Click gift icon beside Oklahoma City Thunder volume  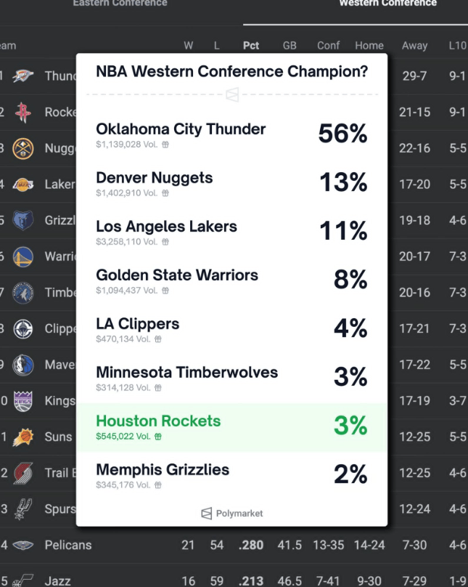[x=165, y=145]
